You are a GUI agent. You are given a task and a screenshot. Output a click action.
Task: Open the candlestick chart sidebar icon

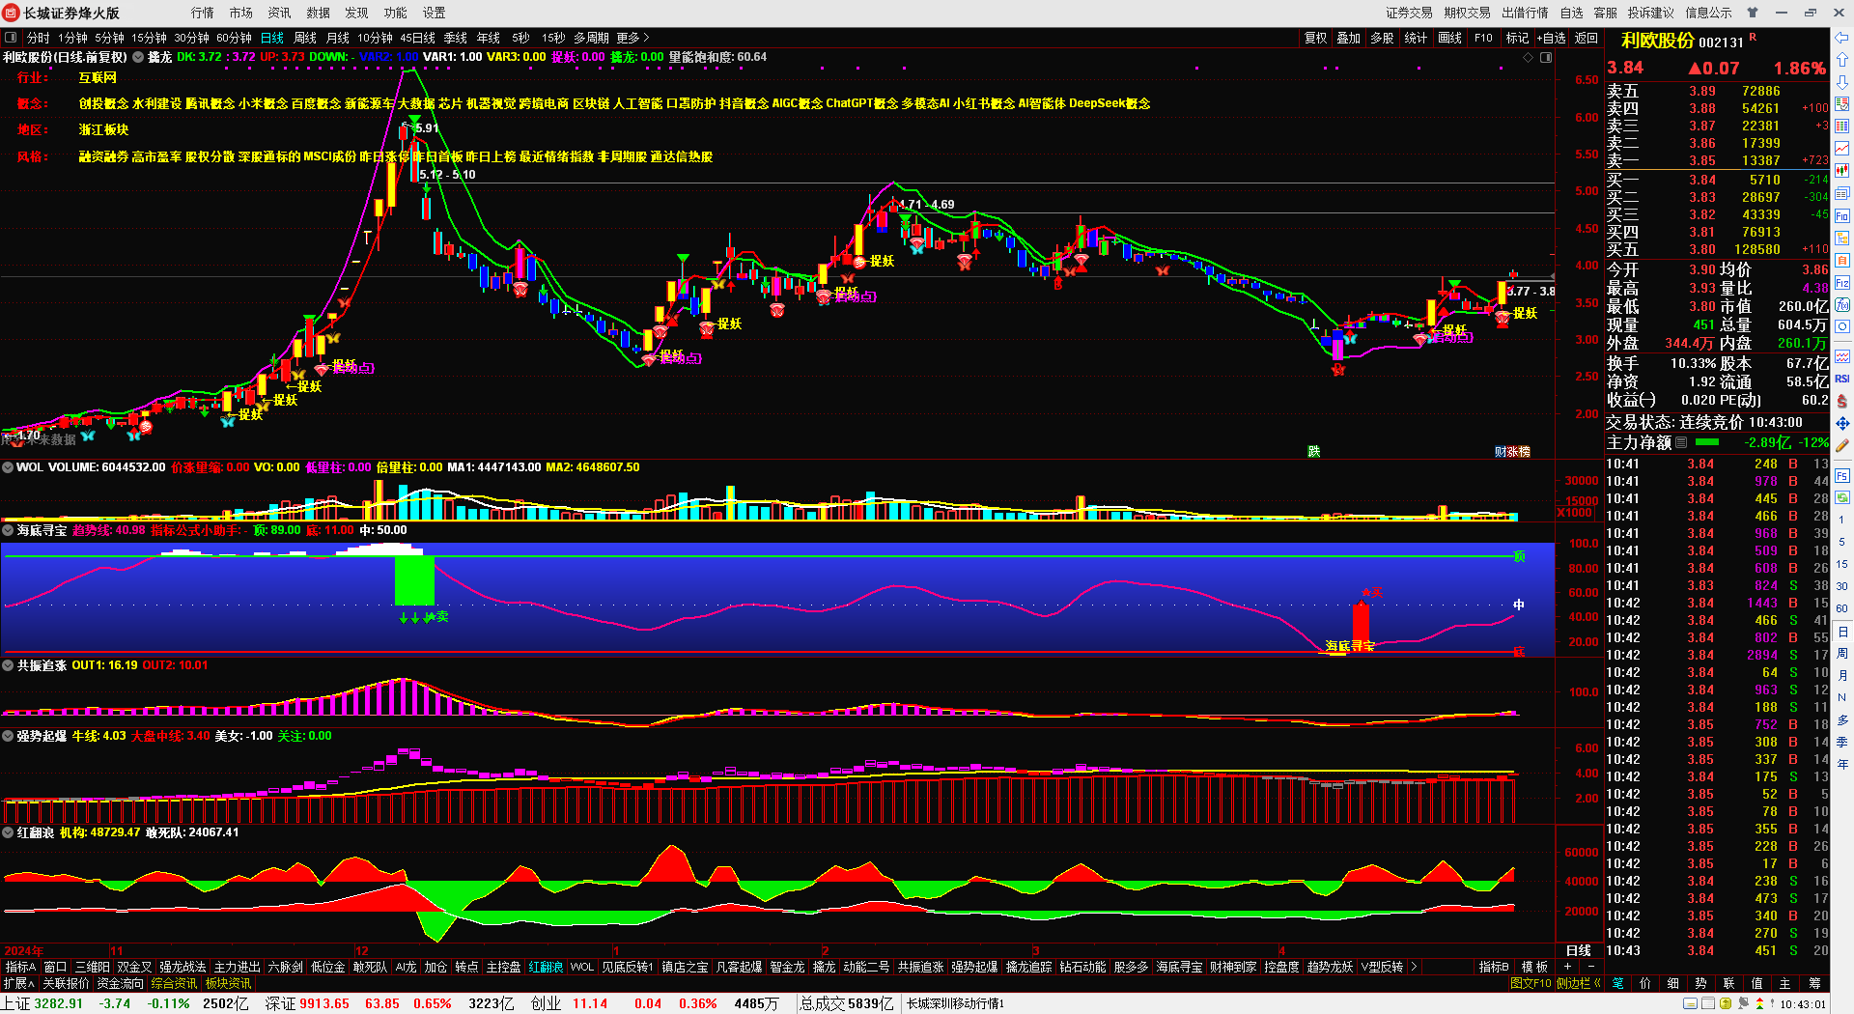(1842, 170)
